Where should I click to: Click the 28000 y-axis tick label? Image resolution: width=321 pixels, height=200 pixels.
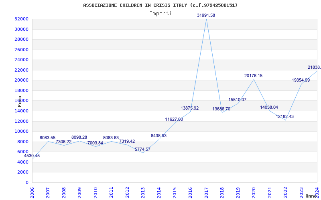tap(21, 39)
